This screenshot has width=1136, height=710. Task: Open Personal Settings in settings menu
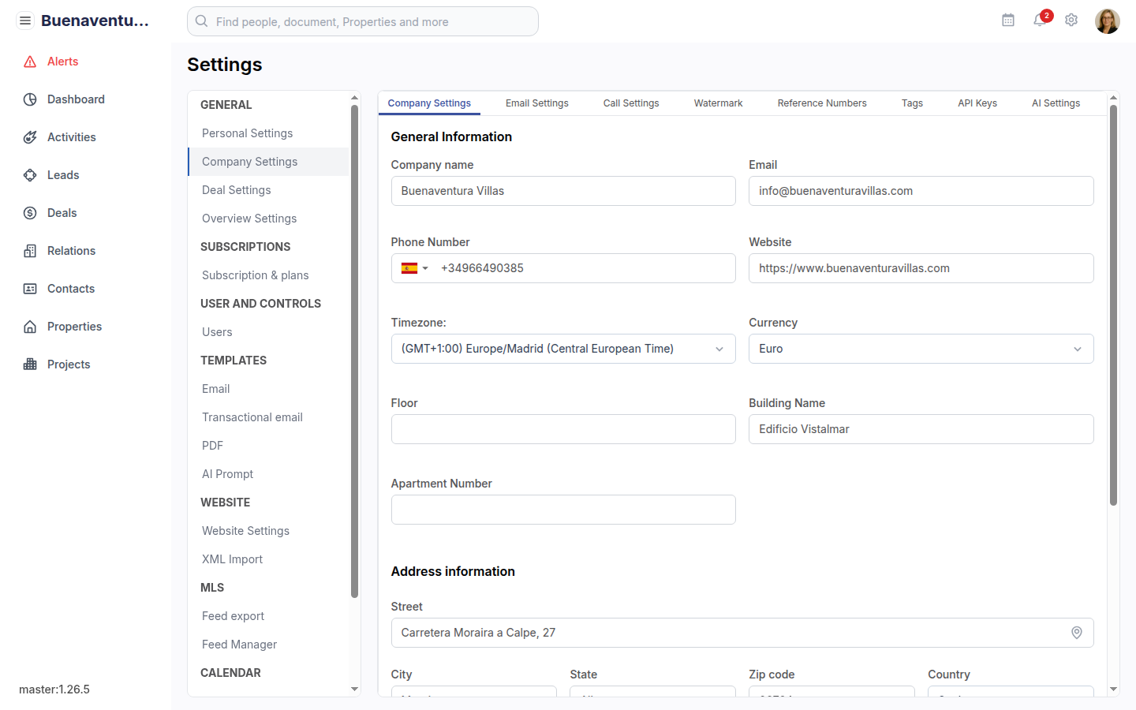(x=268, y=133)
